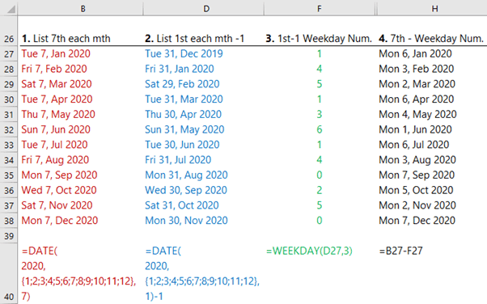Viewport: 487px width, 304px height.
Task: Select column H header
Action: (x=435, y=9)
